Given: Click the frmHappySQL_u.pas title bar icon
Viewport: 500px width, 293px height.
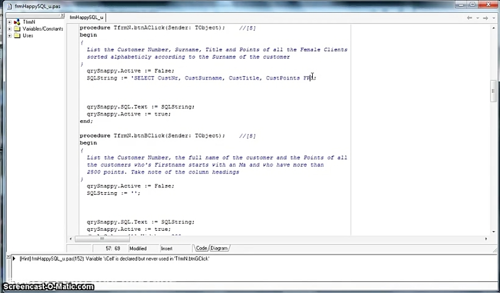Looking at the screenshot, I should point(9,6).
